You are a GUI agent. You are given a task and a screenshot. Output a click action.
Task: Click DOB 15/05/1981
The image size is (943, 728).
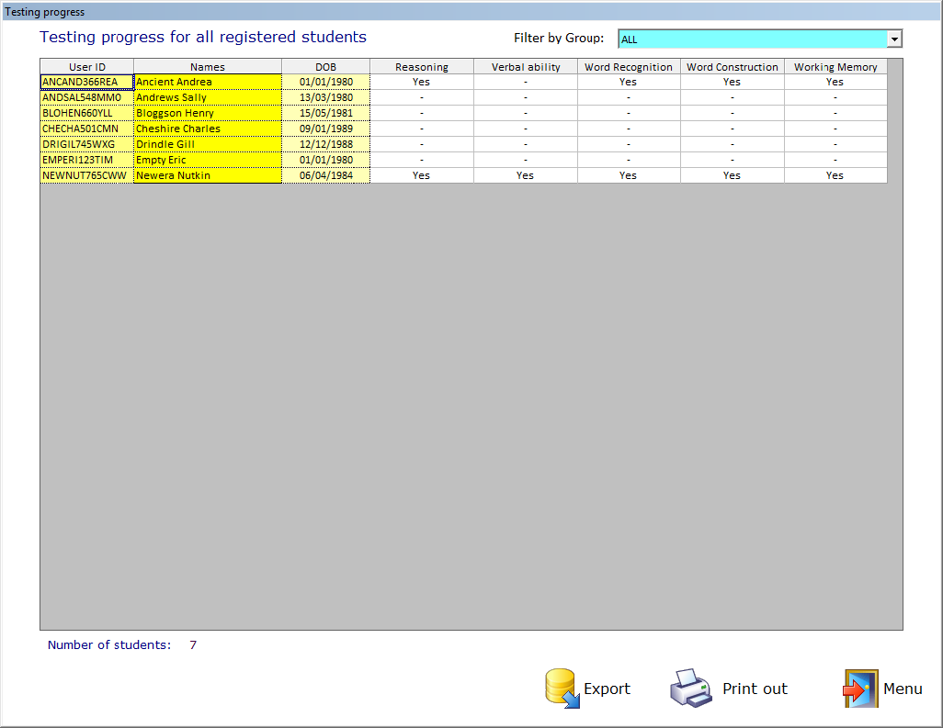326,113
